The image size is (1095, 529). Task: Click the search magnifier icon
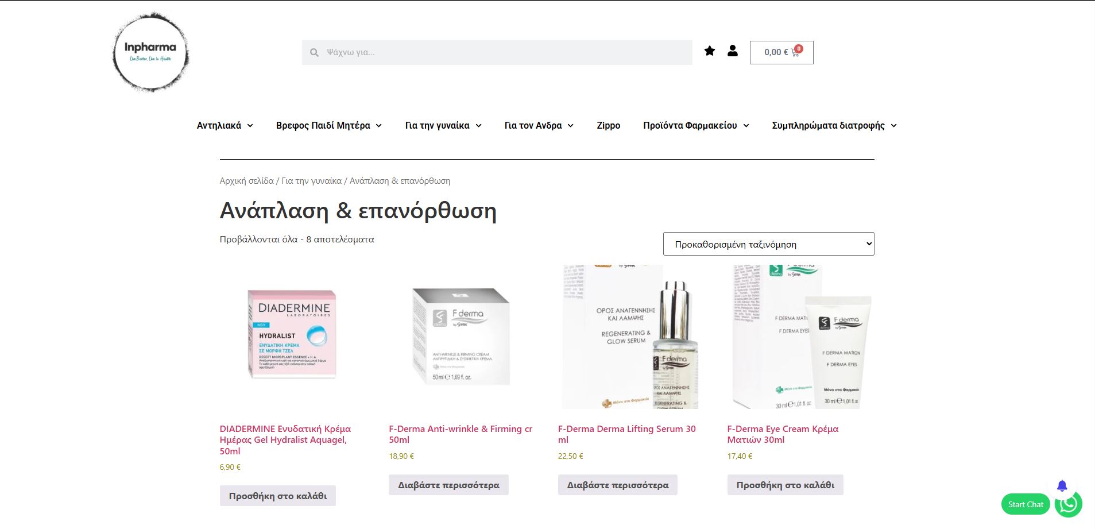[314, 52]
